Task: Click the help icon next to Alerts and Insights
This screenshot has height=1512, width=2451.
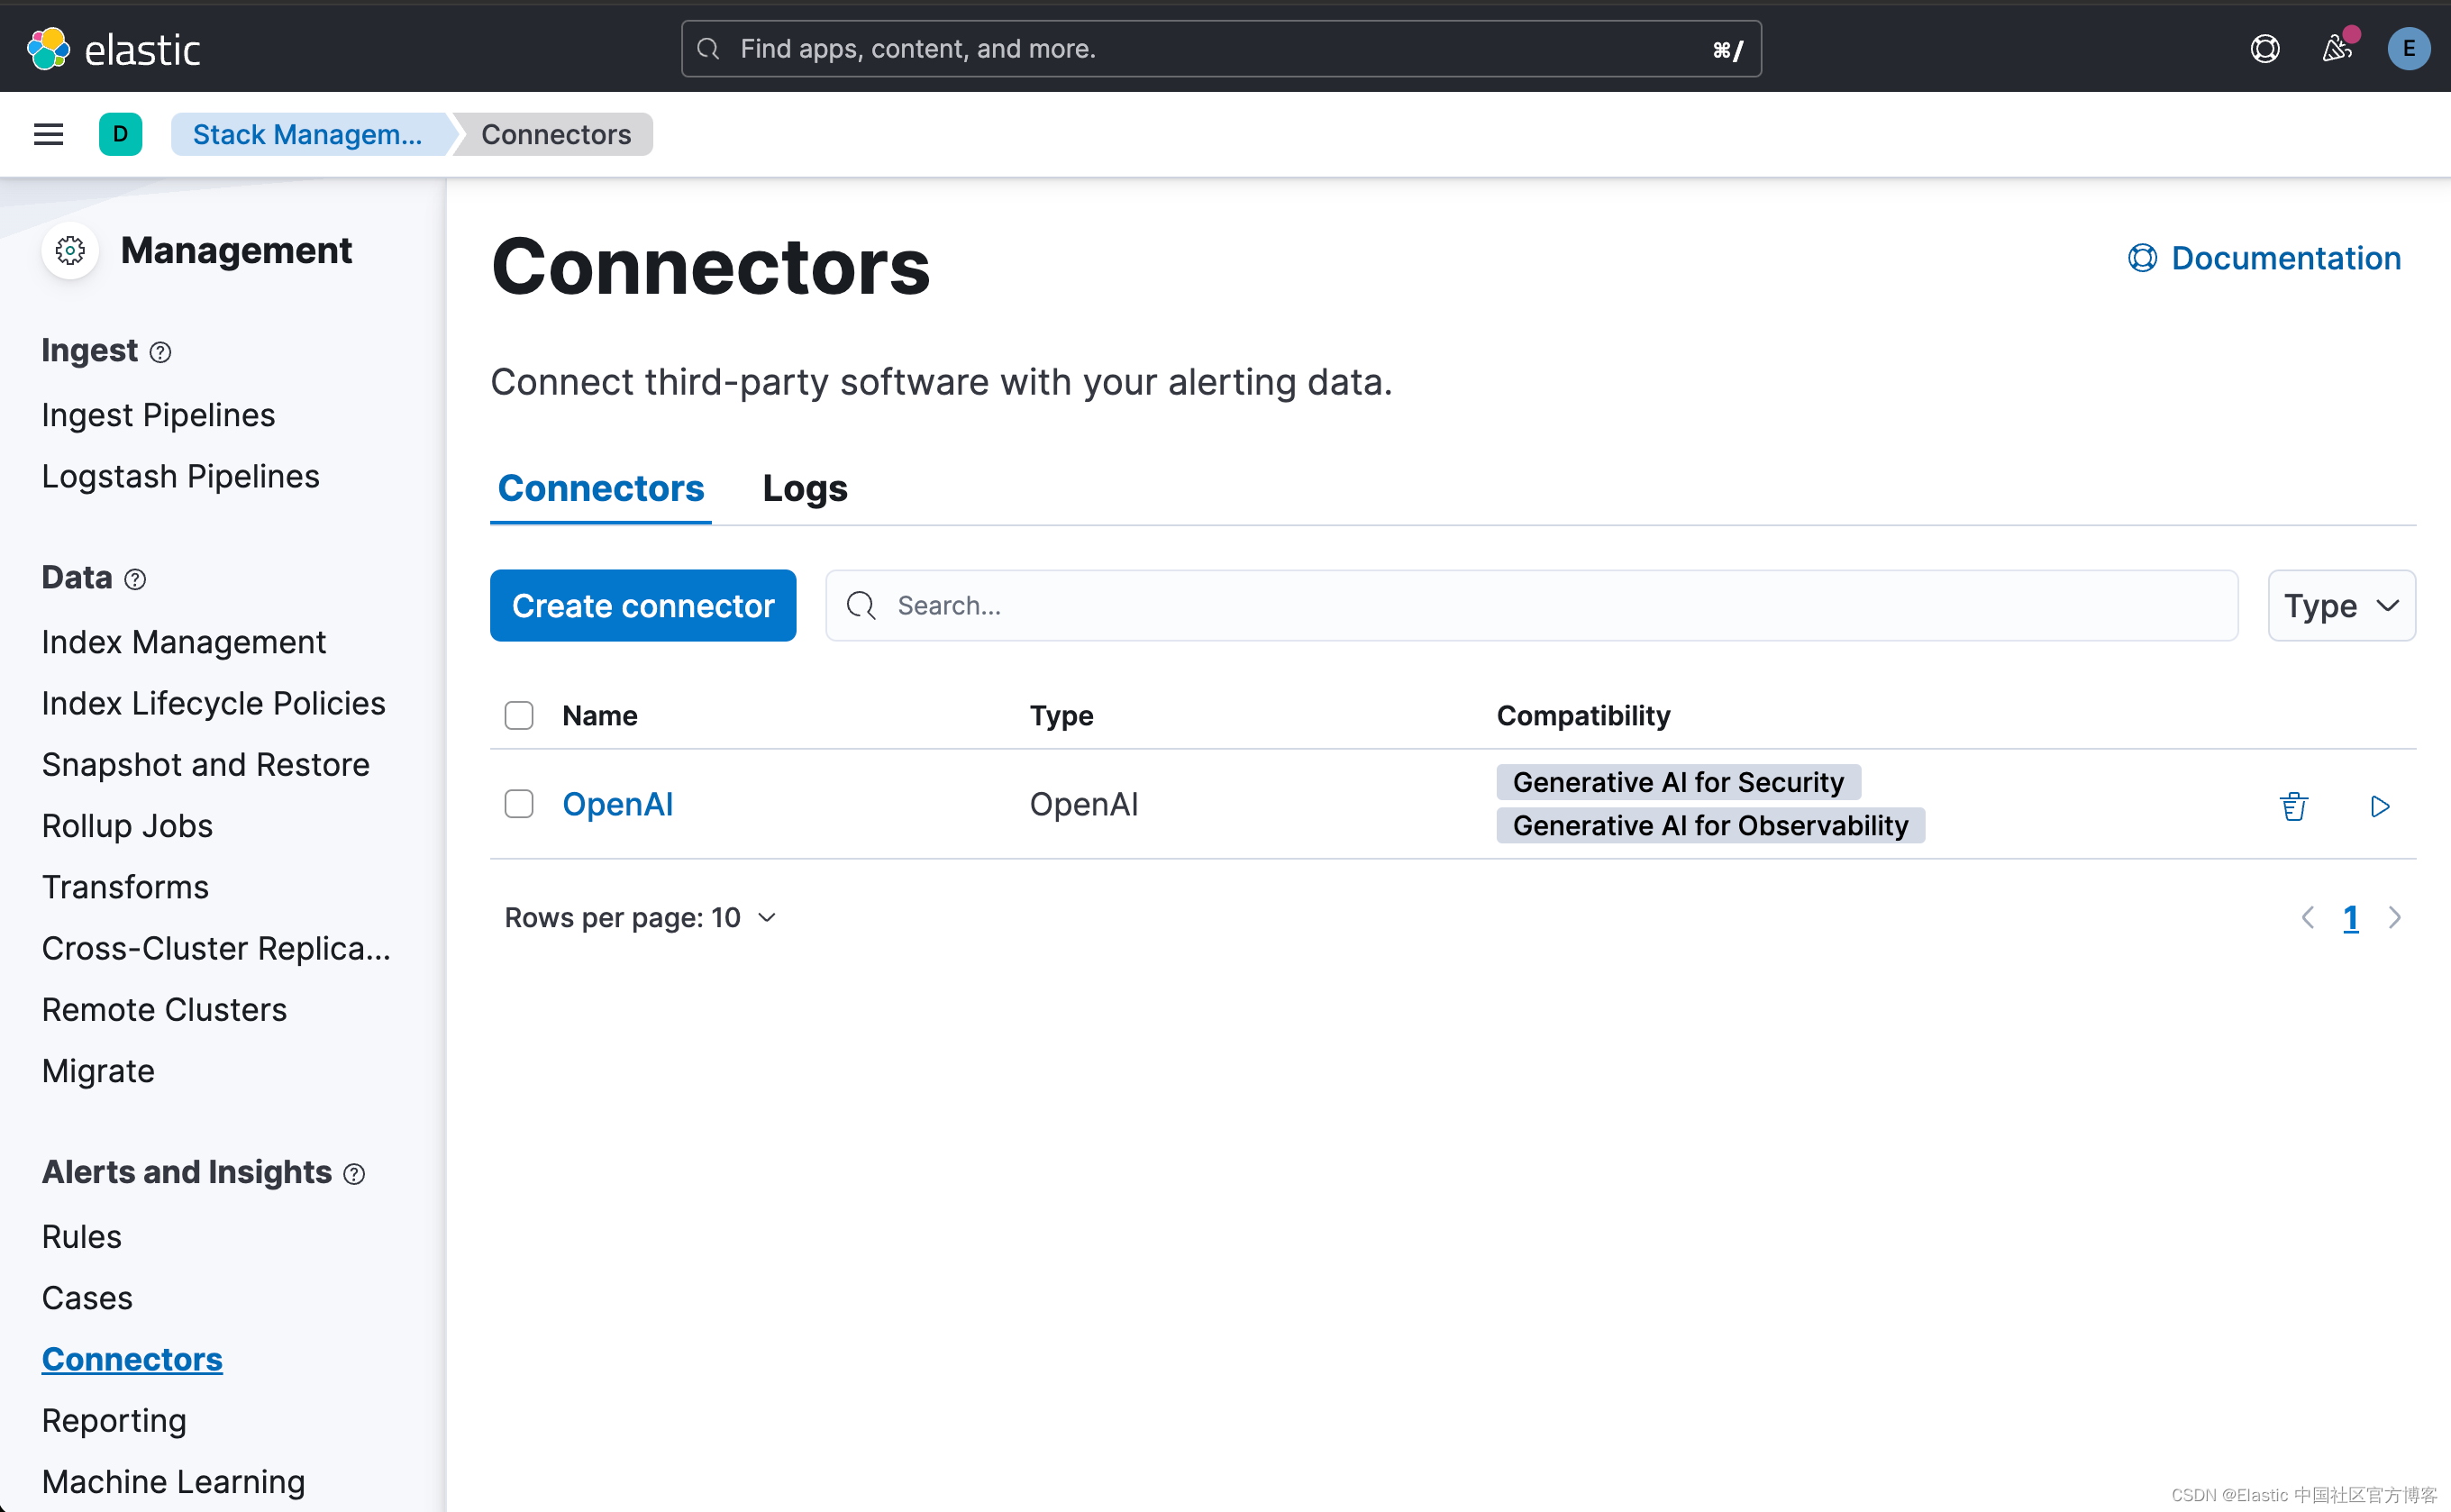Action: point(354,1174)
